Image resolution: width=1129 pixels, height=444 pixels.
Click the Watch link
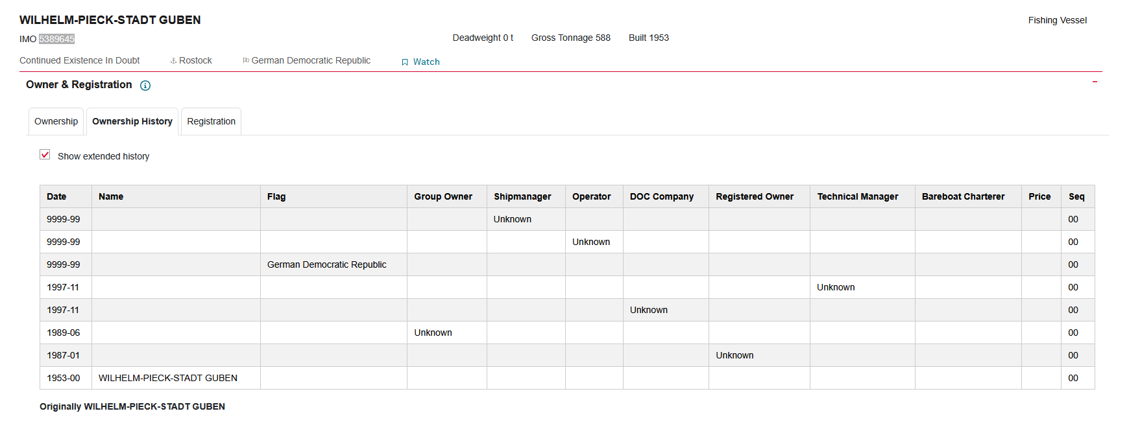[x=426, y=62]
